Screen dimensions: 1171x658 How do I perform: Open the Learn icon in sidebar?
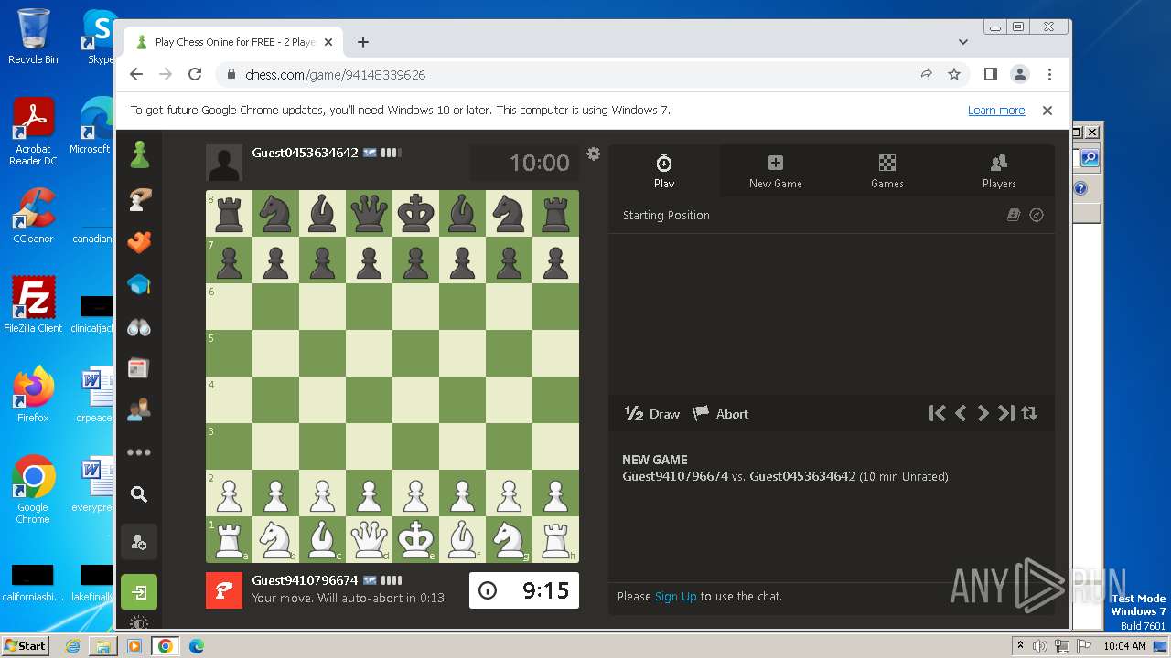coord(139,285)
